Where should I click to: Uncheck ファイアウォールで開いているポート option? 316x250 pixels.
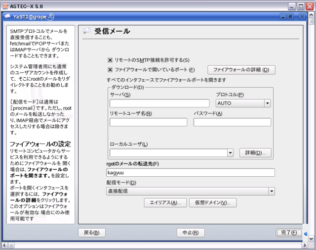(110, 70)
